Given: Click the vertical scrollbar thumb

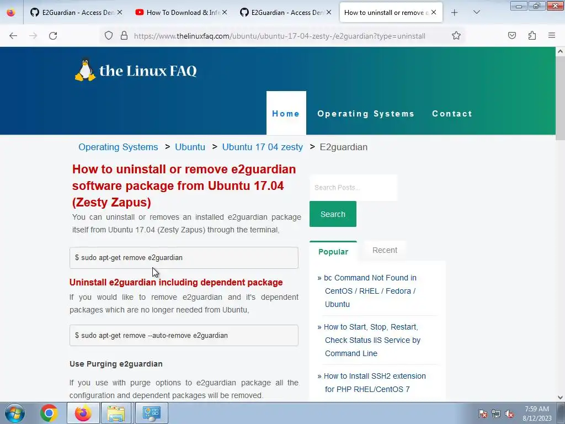Looking at the screenshot, I should 561,98.
